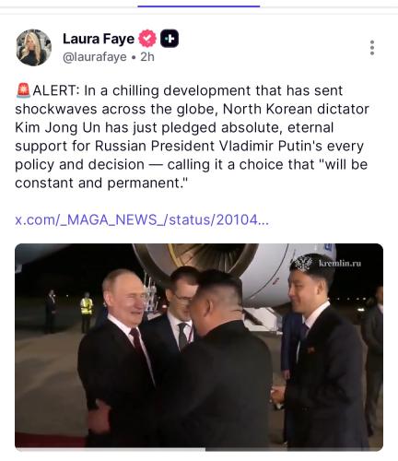Screen dimensions: 398x461
Task: Open the three-dot post options menu
Action: point(372,48)
